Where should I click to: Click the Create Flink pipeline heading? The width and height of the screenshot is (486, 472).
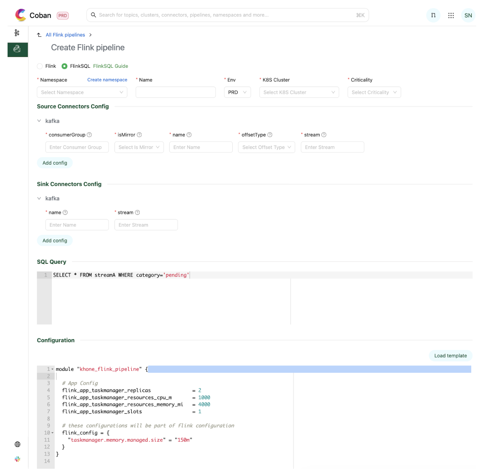(88, 48)
